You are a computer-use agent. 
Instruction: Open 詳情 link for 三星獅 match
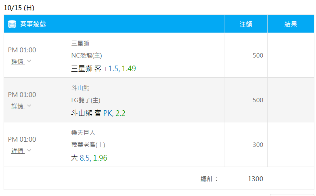click(18, 61)
